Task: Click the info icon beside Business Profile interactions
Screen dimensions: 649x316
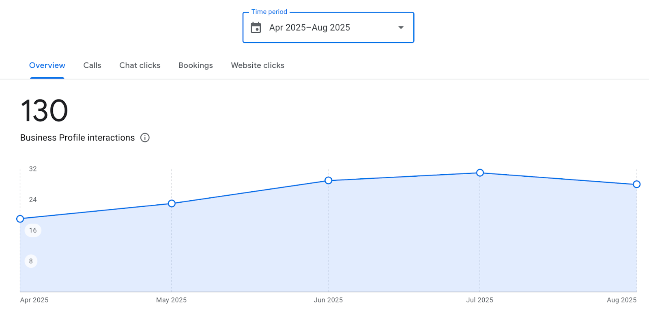Action: point(145,138)
